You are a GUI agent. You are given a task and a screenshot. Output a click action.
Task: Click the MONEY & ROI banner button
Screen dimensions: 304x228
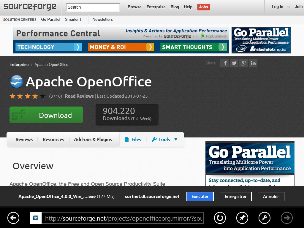tap(121, 47)
